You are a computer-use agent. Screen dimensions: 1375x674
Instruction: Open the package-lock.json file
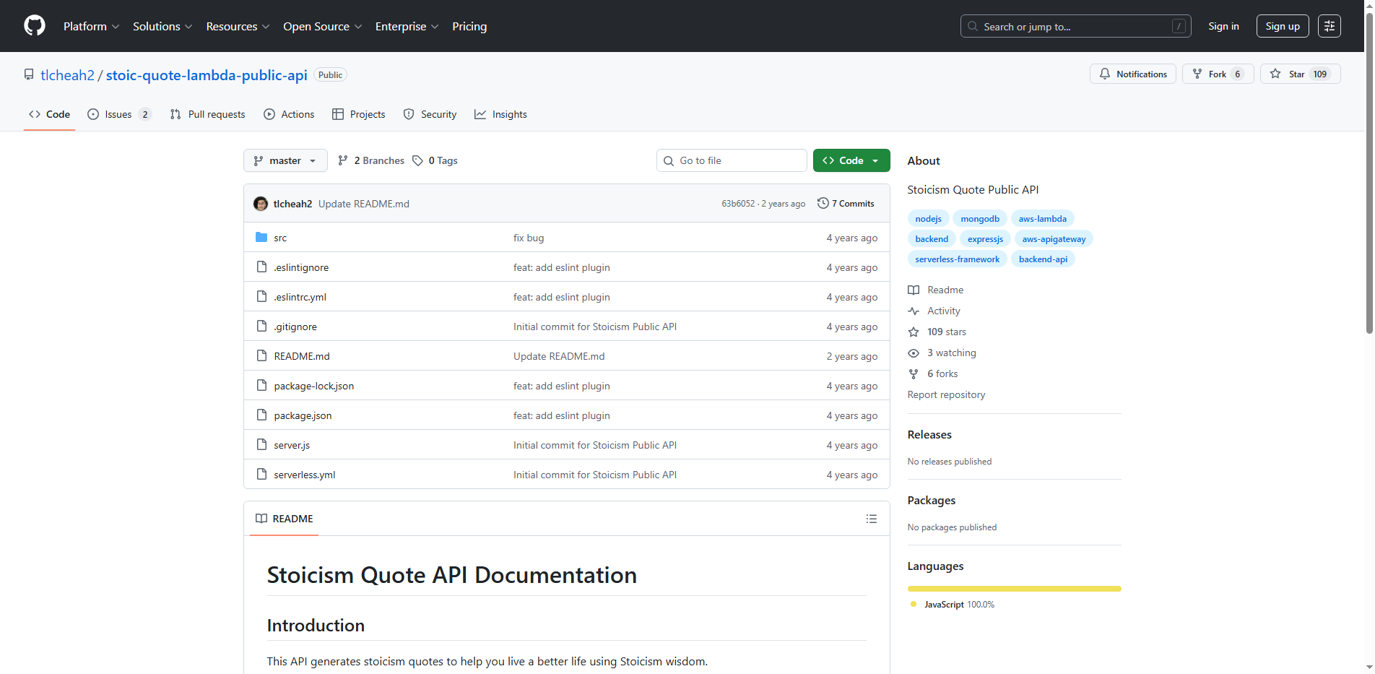click(x=313, y=386)
